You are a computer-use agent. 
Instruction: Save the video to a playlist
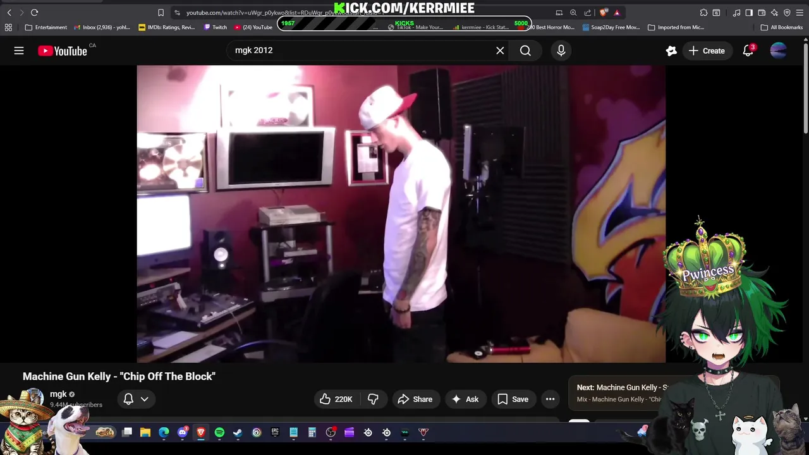click(x=513, y=399)
